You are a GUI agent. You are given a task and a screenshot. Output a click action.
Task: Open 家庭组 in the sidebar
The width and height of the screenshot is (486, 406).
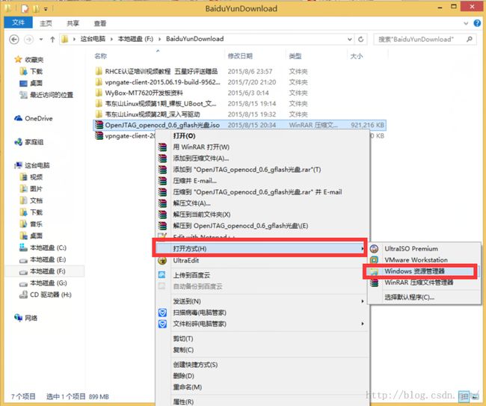(x=29, y=142)
